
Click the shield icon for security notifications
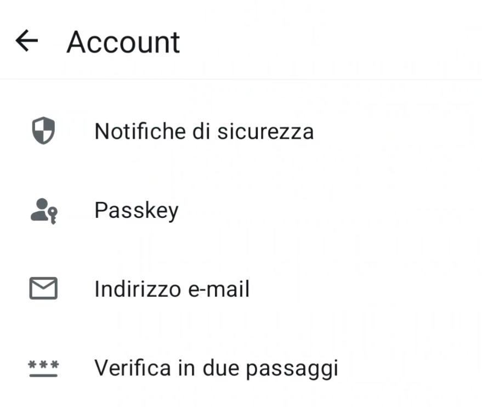(43, 132)
